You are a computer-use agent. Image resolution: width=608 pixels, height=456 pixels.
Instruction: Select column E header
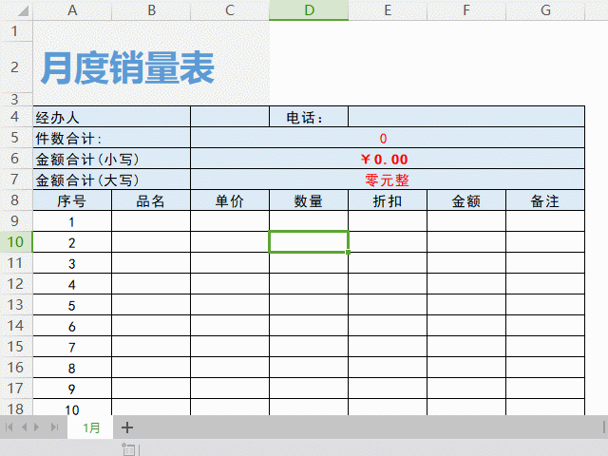point(388,10)
